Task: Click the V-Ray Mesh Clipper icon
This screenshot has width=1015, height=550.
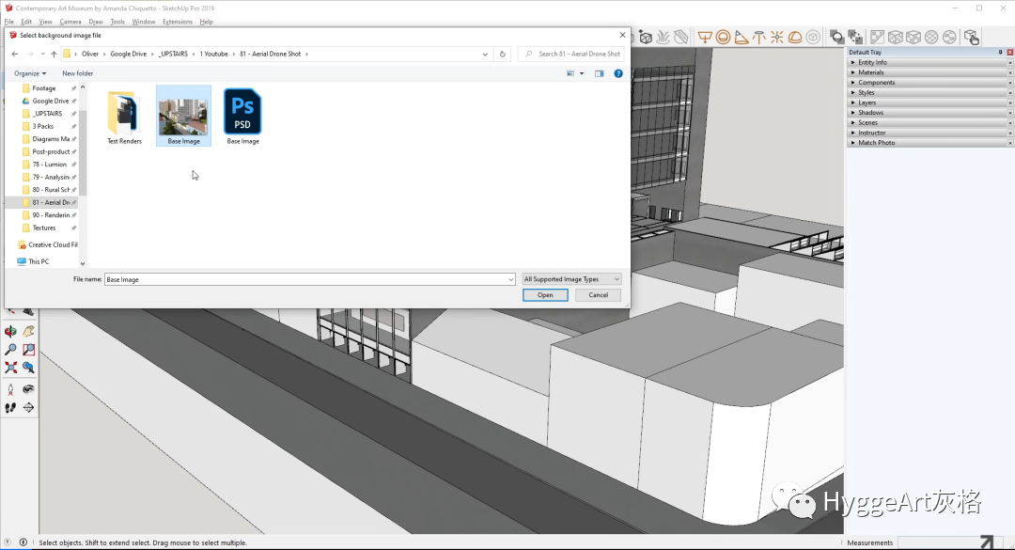Action: (x=680, y=38)
